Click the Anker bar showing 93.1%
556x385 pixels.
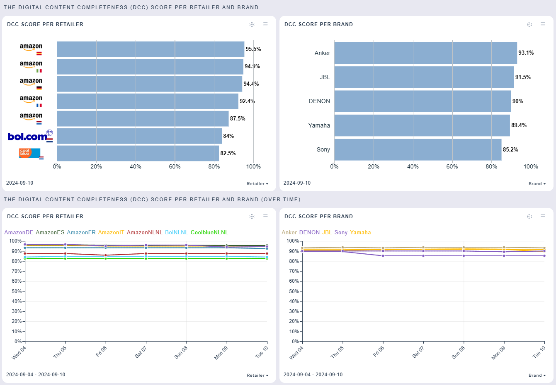point(425,53)
